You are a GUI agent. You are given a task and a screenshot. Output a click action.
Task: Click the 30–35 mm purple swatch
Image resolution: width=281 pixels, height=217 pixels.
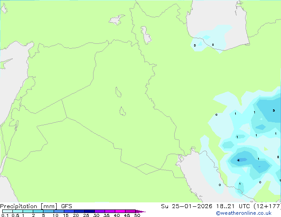click(x=100, y=211)
